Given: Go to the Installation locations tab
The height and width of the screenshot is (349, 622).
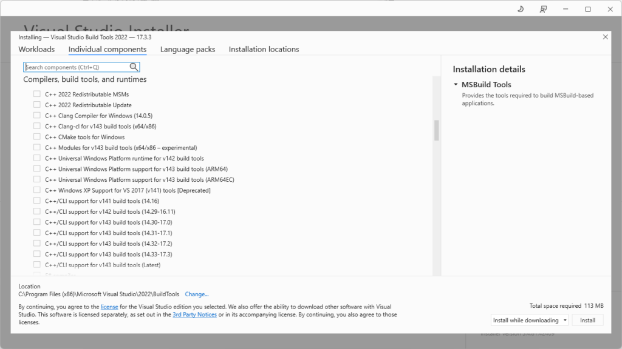Looking at the screenshot, I should point(264,50).
